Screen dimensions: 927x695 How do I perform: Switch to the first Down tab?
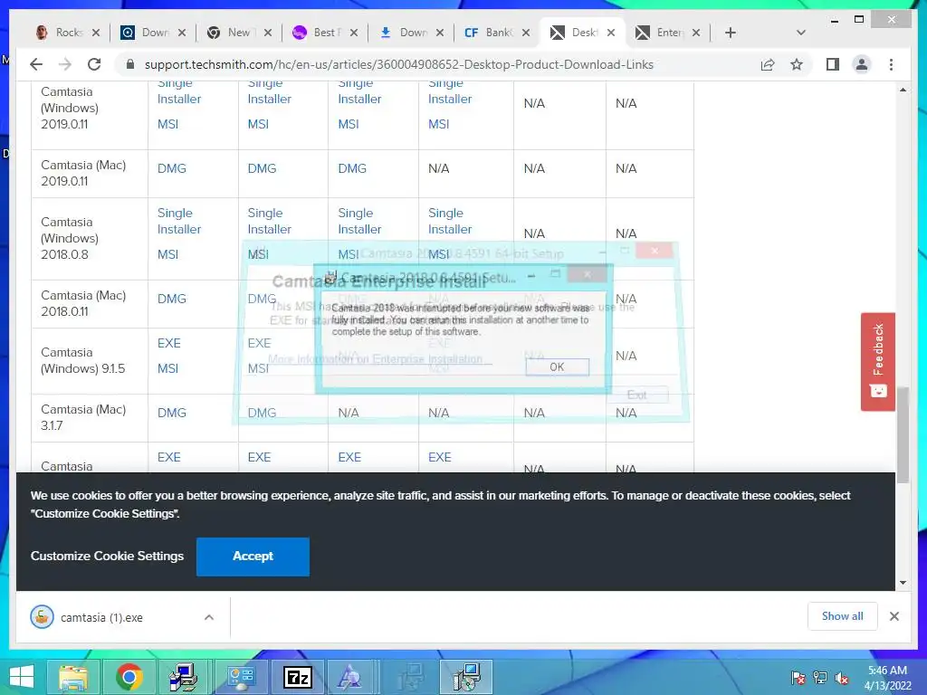148,33
